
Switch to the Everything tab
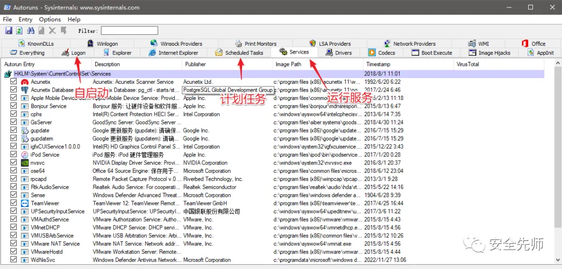[x=27, y=53]
